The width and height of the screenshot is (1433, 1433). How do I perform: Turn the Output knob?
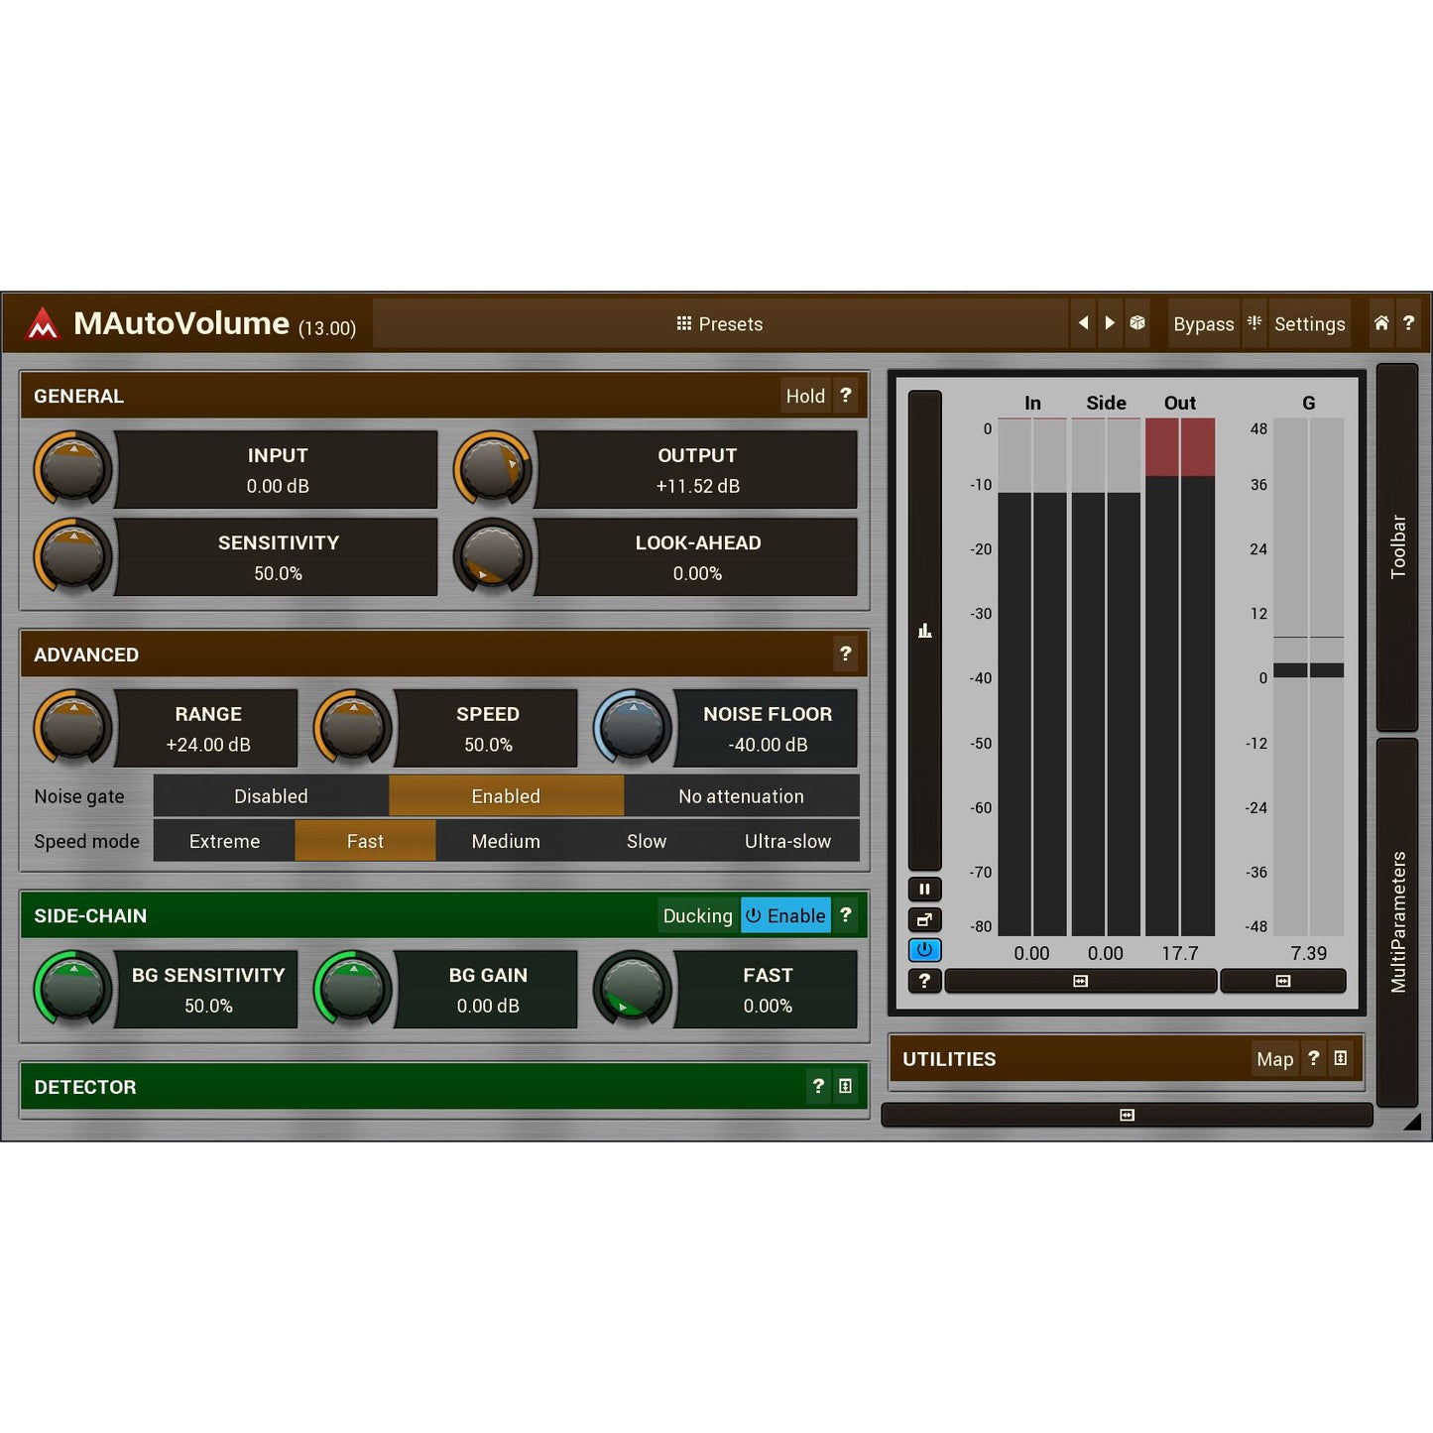(493, 469)
